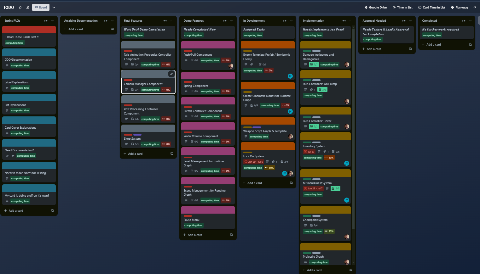This screenshot has width=480, height=274.
Task: Open list actions for Implementation
Action: 351,21
